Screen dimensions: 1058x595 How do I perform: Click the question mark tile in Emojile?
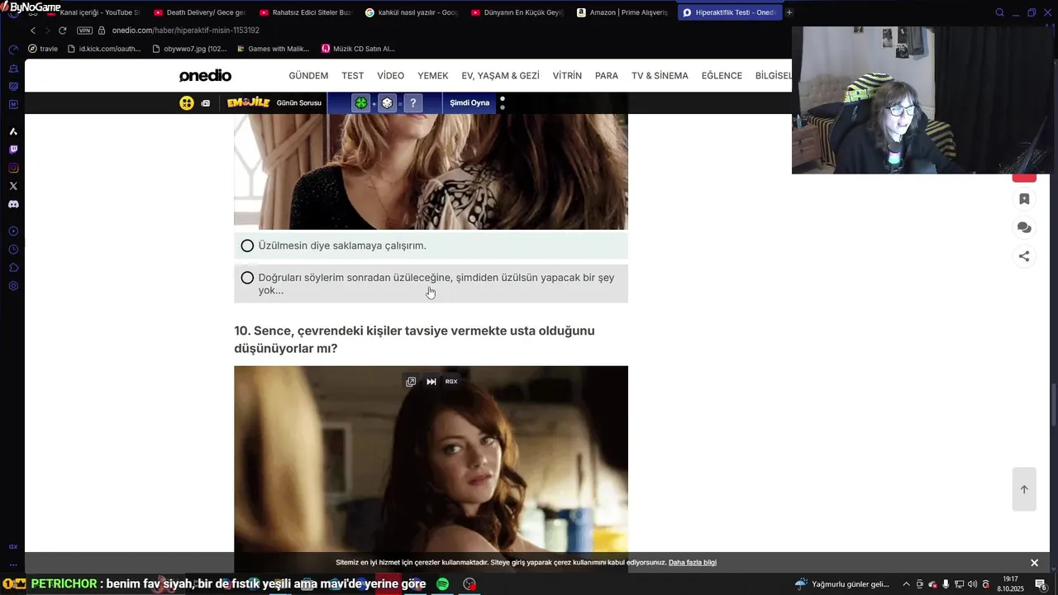413,103
